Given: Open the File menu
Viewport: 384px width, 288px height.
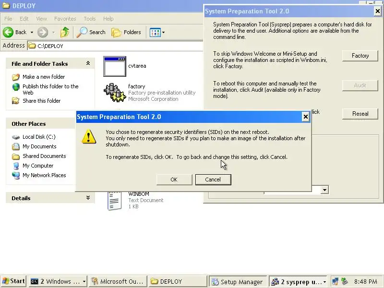Looking at the screenshot, I should coord(8,19).
